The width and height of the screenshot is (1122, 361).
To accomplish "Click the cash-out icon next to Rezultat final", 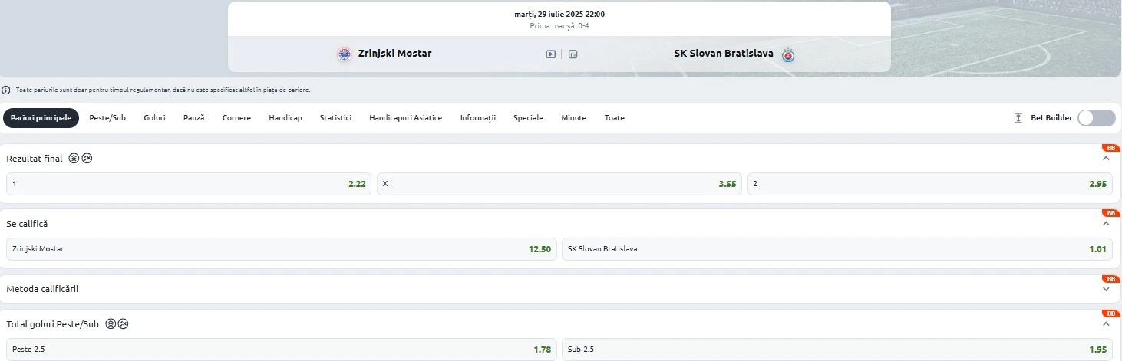I will (x=87, y=159).
